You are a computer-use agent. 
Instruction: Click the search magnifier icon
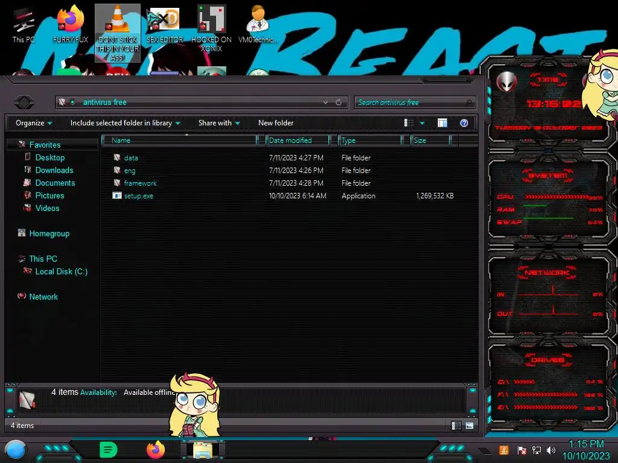tap(468, 102)
